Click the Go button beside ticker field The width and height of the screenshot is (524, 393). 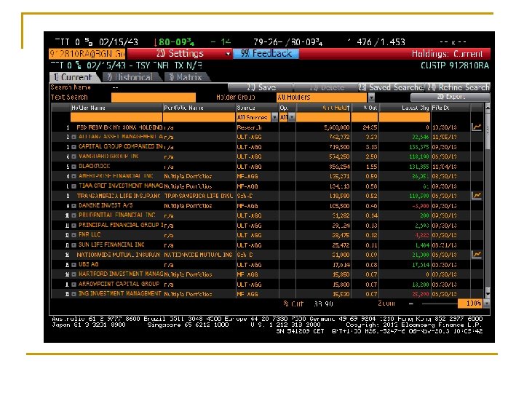pos(121,53)
